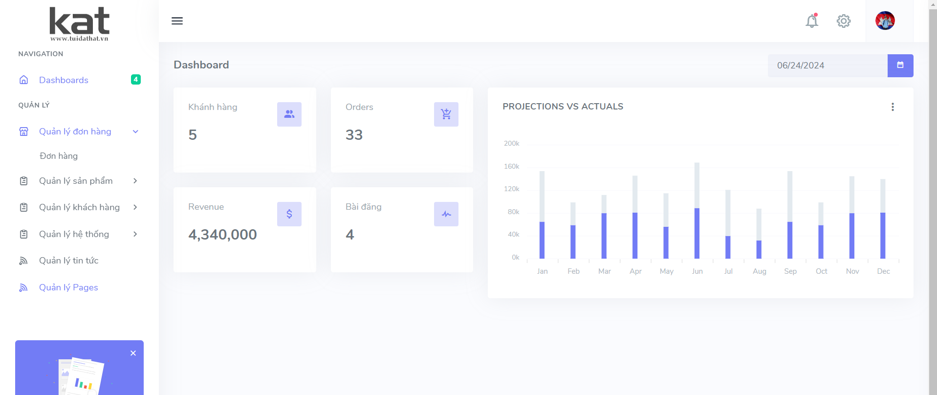Click the dollar icon on Revenue card
The height and width of the screenshot is (395, 937).
[x=289, y=214]
